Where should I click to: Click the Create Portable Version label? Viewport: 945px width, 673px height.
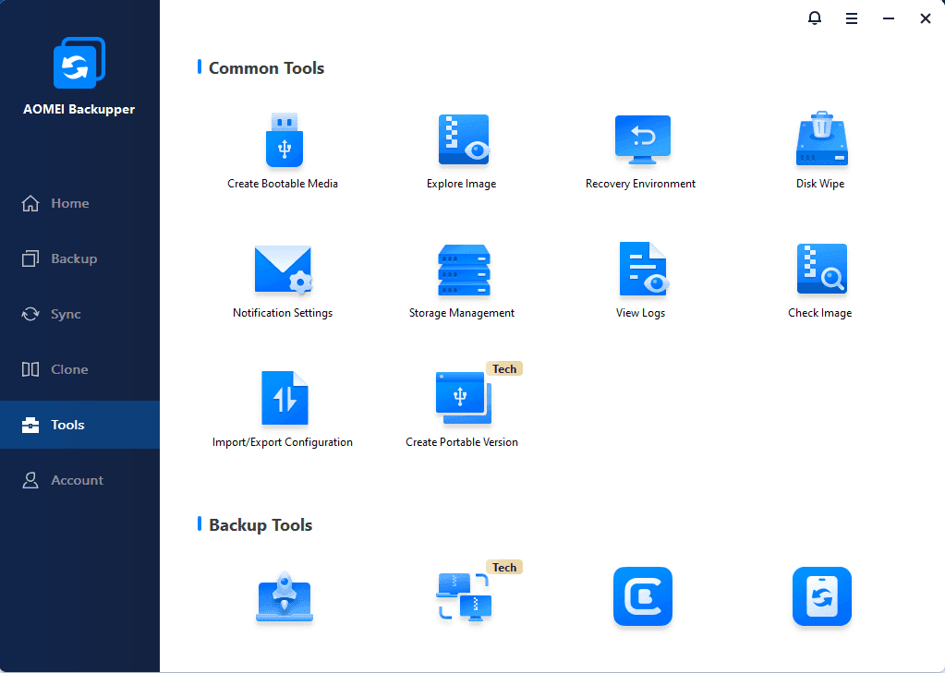(x=462, y=442)
